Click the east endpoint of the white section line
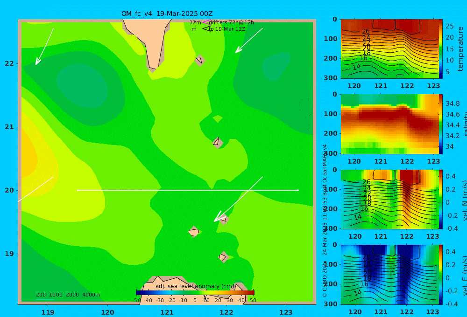This screenshot has width=467, height=317. pyautogui.click(x=298, y=190)
